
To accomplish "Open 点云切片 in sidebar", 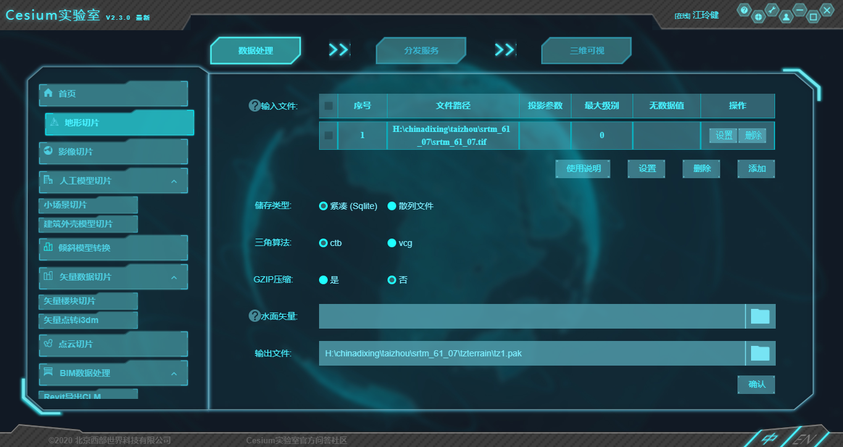I will [114, 344].
